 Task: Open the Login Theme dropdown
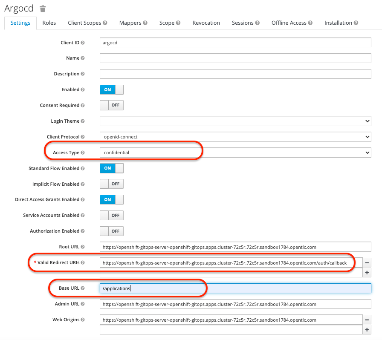235,121
